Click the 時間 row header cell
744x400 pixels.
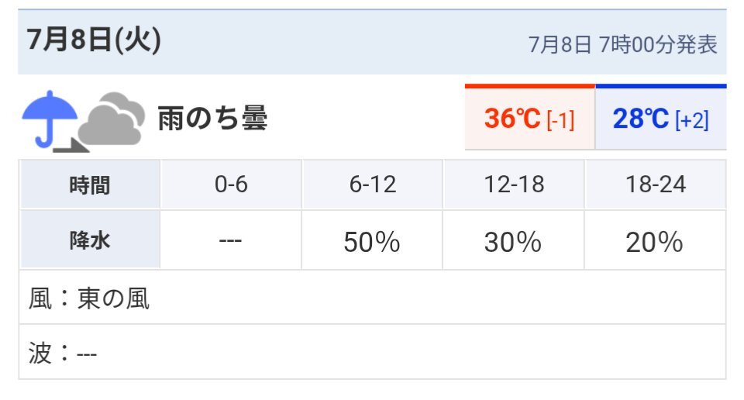point(90,184)
